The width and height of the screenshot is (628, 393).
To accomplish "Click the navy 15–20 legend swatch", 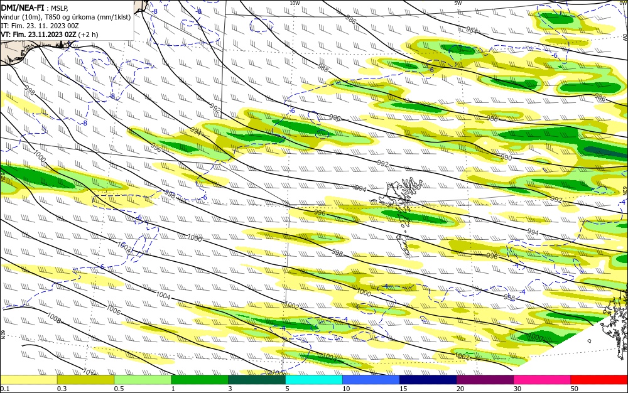I will tap(428, 380).
